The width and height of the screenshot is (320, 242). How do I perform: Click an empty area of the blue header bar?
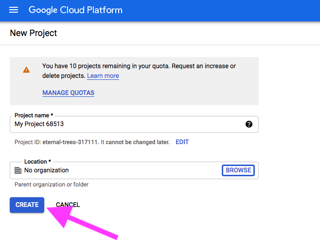[x=220, y=10]
